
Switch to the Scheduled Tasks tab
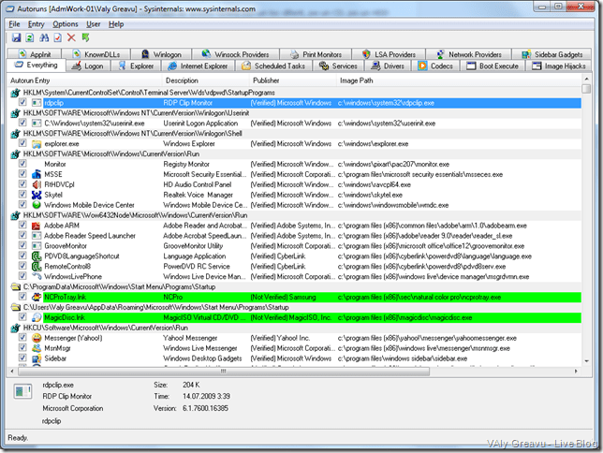(278, 66)
